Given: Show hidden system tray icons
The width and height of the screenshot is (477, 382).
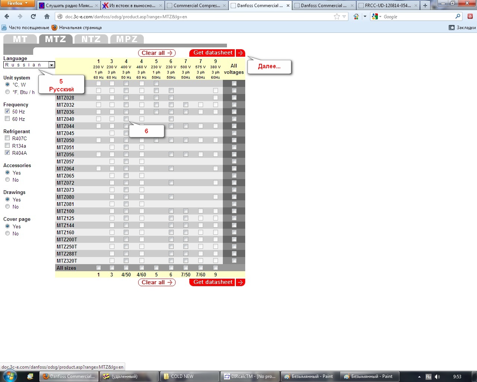Looking at the screenshot, I should coord(419,377).
